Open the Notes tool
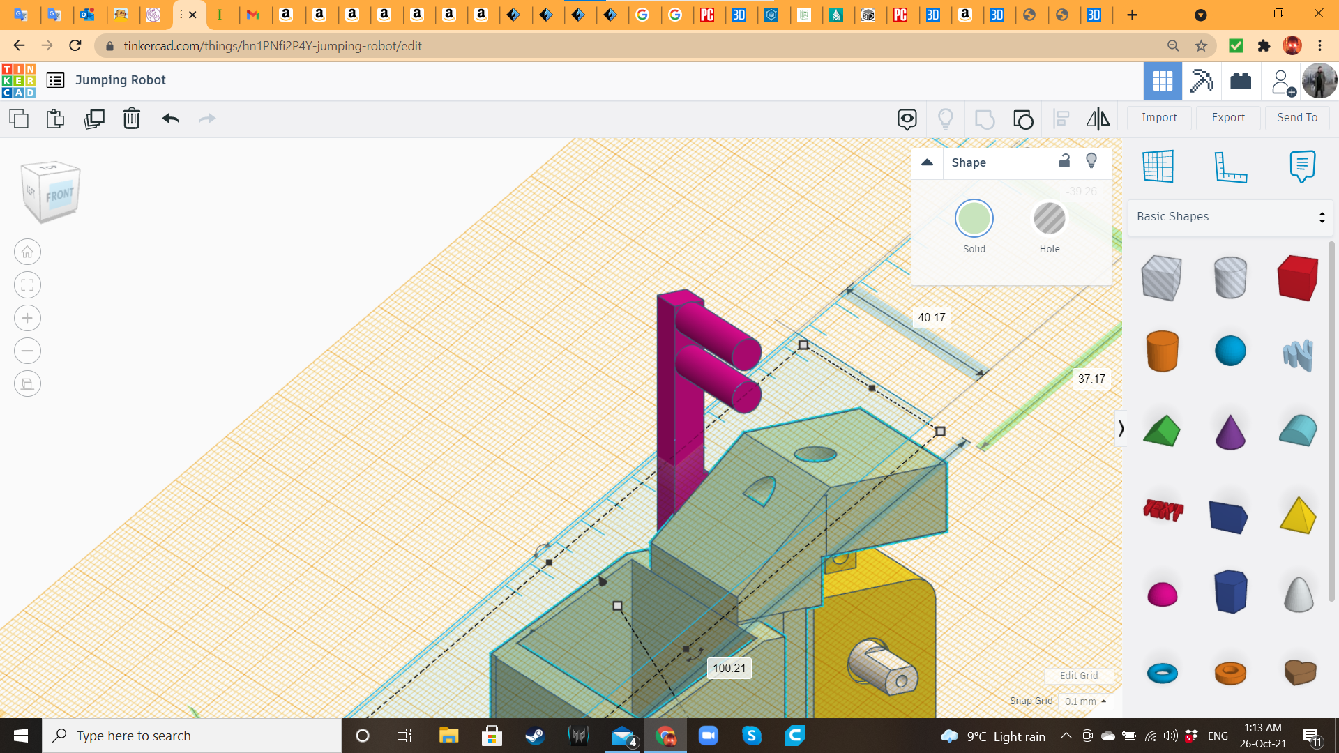Screen dimensions: 1339x753 pos(1302,166)
